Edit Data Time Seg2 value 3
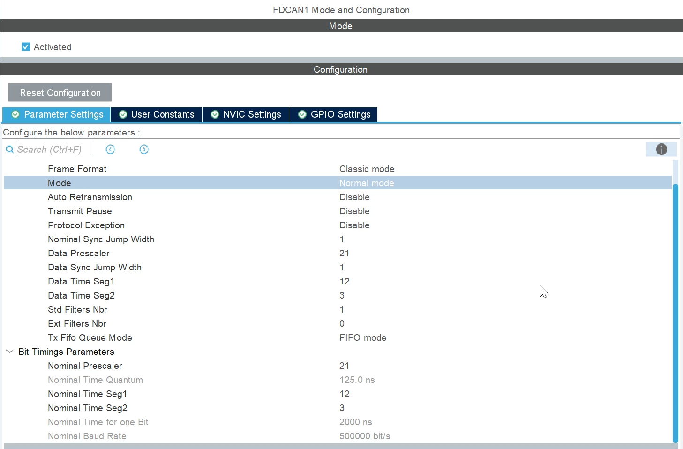The width and height of the screenshot is (683, 449). coord(342,295)
